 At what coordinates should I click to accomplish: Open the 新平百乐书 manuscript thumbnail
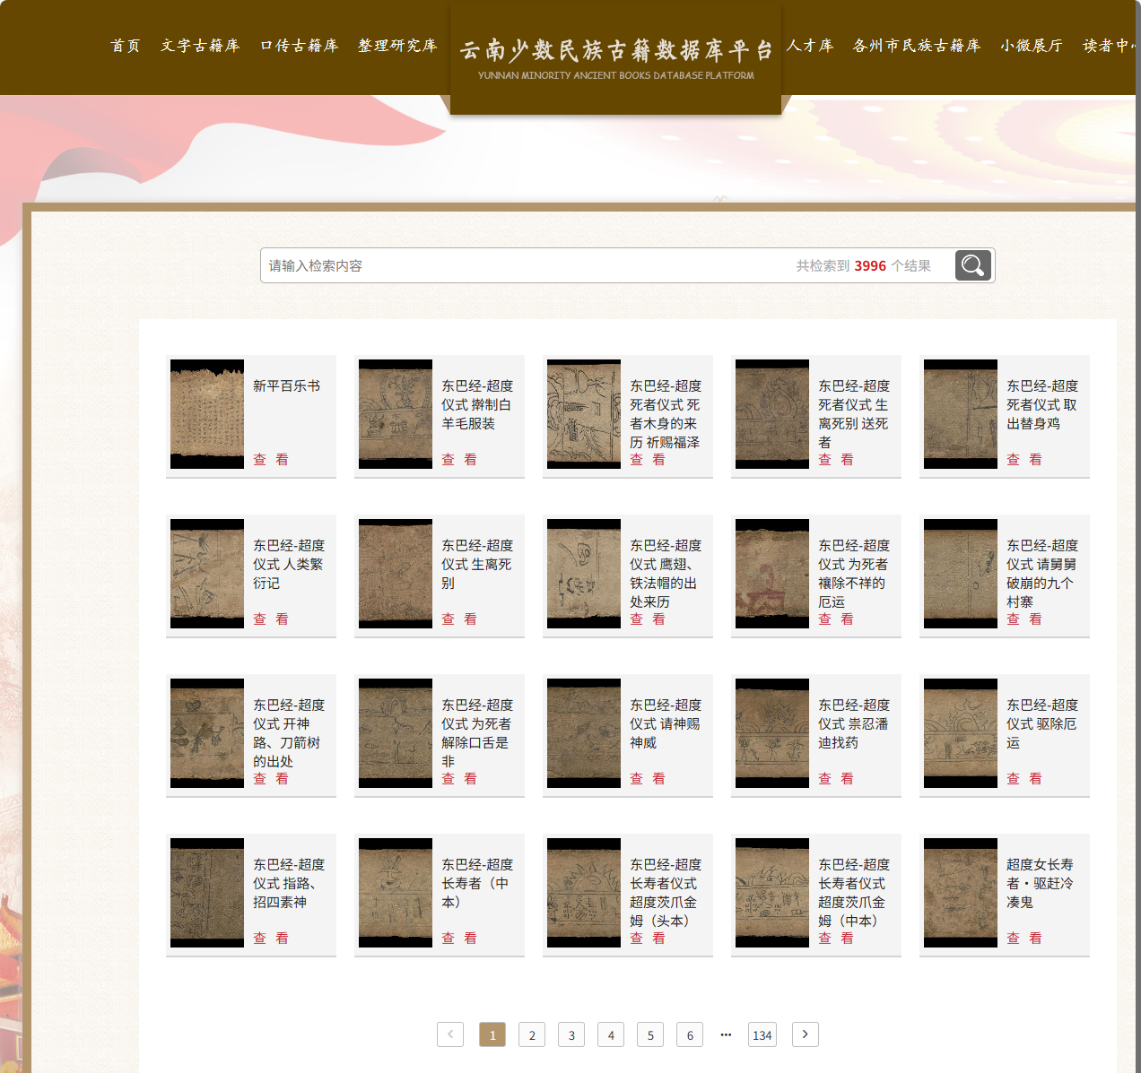click(207, 414)
